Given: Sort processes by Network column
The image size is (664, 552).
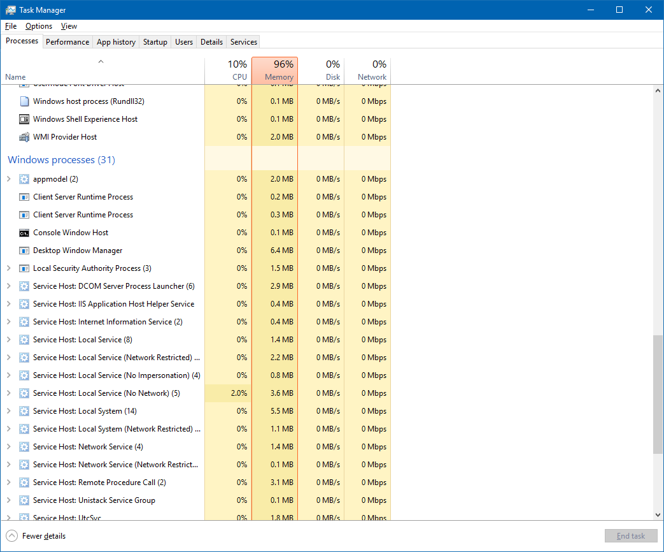Looking at the screenshot, I should (367, 70).
